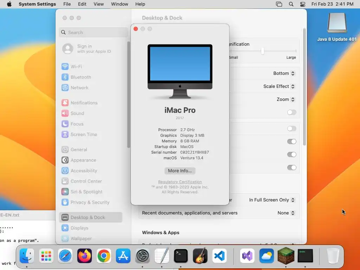Open Wi-Fi settings in sidebar
The width and height of the screenshot is (360, 270).
point(72,66)
